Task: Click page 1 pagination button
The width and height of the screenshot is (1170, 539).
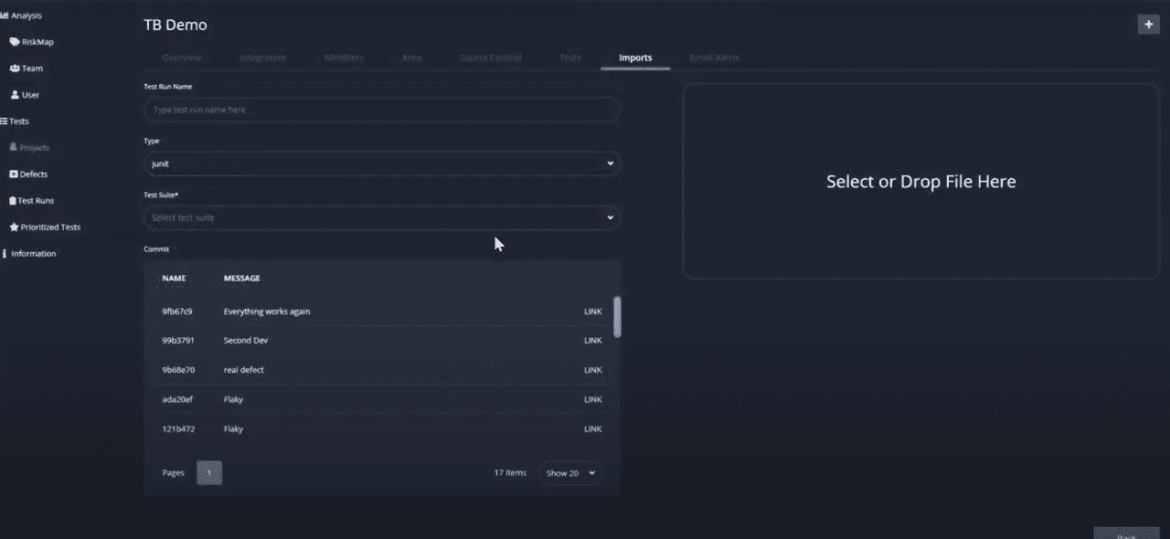Action: (209, 473)
